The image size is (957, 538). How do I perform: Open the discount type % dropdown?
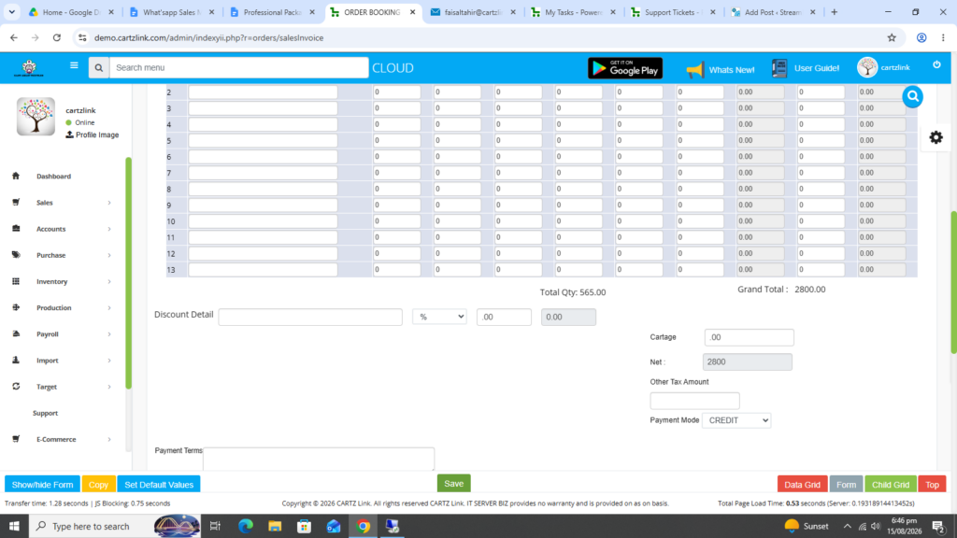point(439,317)
